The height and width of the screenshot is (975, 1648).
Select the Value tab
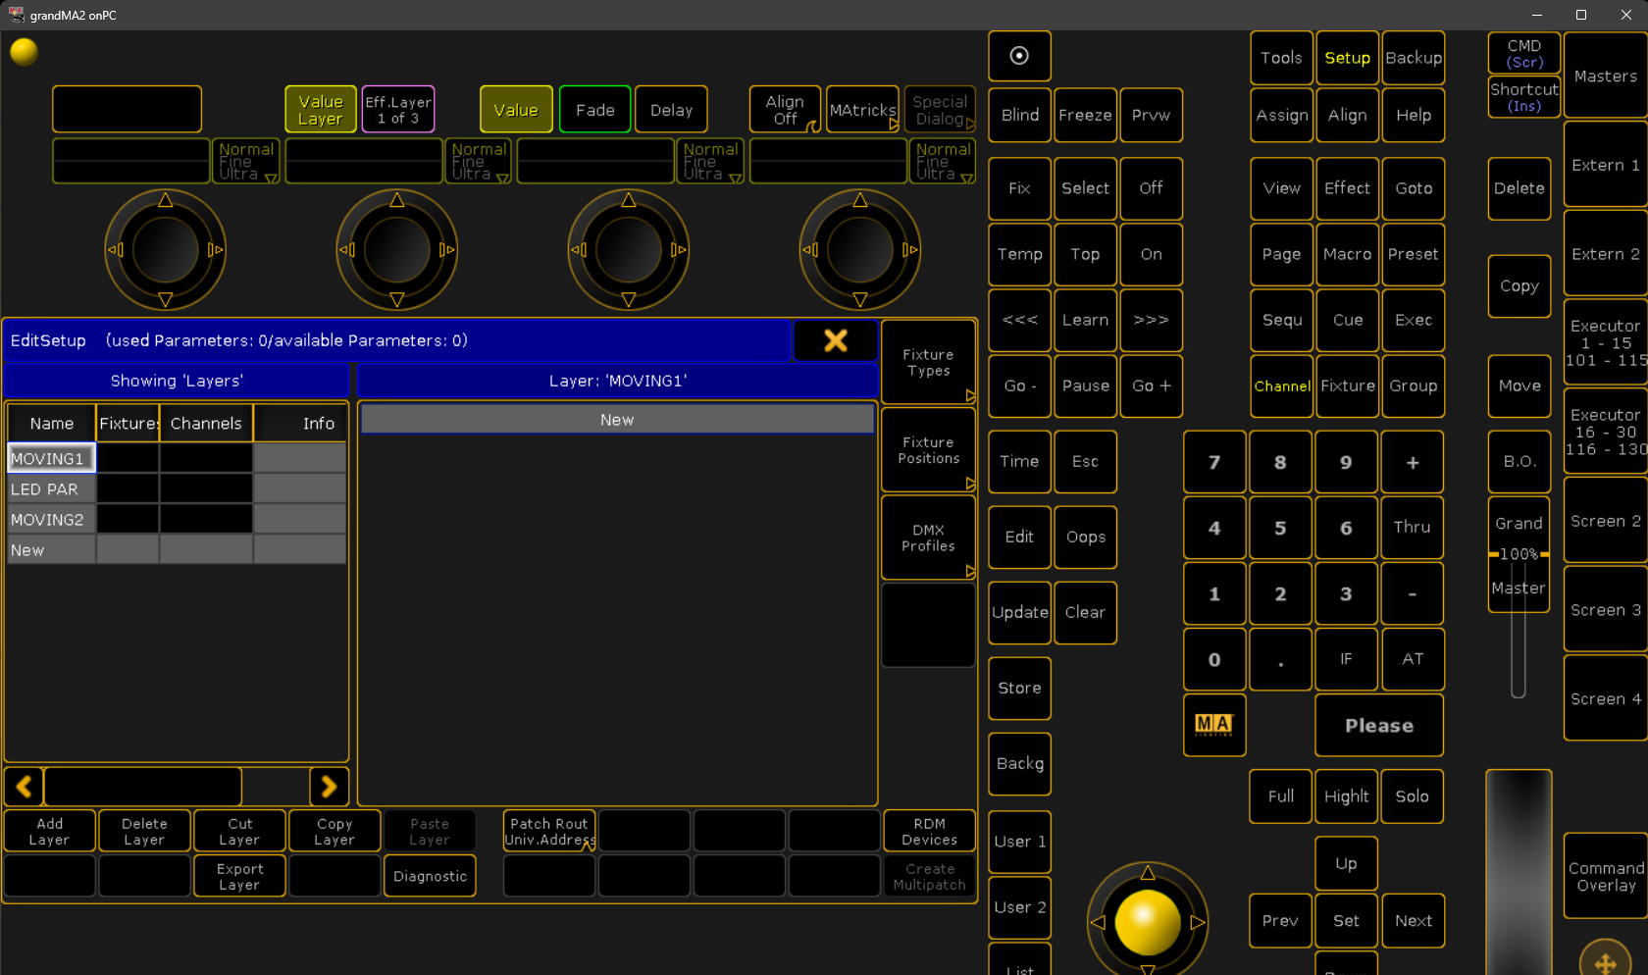pyautogui.click(x=516, y=110)
